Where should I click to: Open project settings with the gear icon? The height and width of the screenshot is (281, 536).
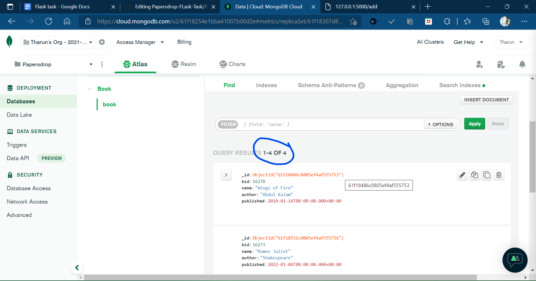[102, 42]
